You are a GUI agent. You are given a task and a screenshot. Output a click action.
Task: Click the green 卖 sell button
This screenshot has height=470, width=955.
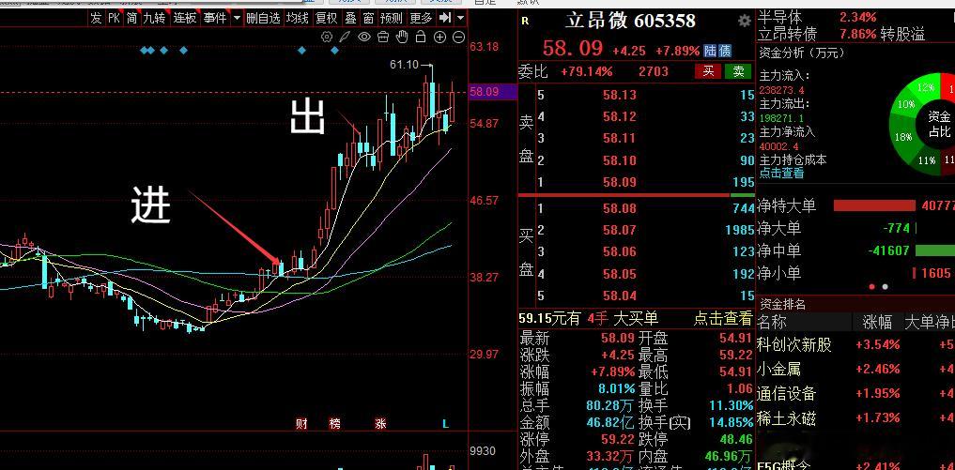[738, 71]
